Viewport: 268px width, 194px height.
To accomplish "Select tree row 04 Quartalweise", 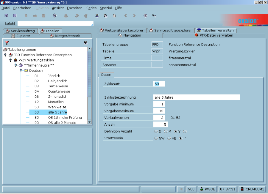I will point(52,92).
